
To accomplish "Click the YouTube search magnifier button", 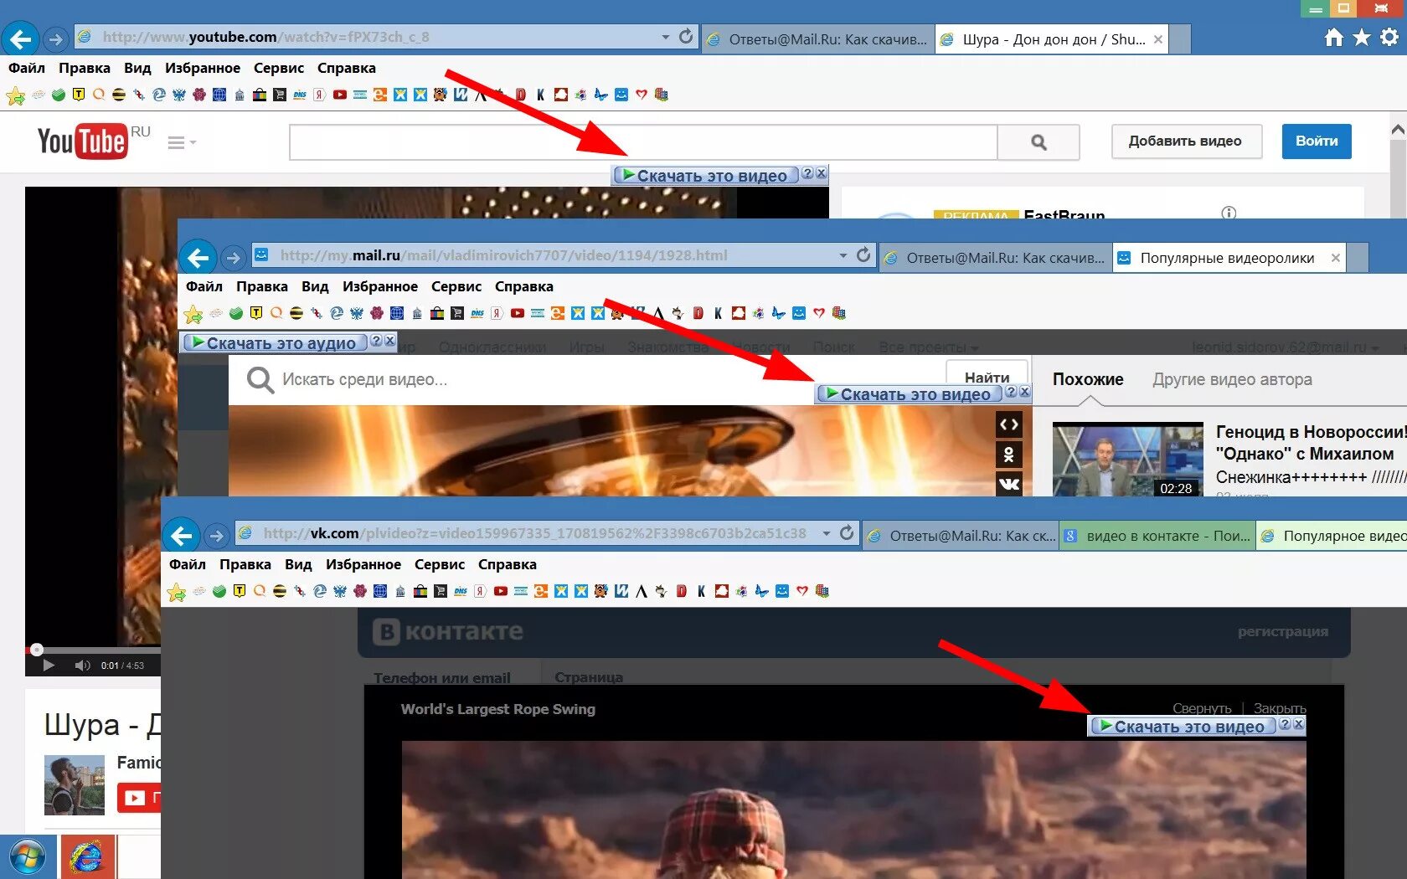I will pyautogui.click(x=1038, y=142).
